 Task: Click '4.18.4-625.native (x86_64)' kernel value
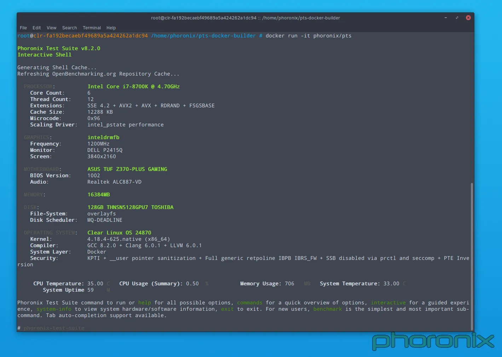(x=129, y=239)
